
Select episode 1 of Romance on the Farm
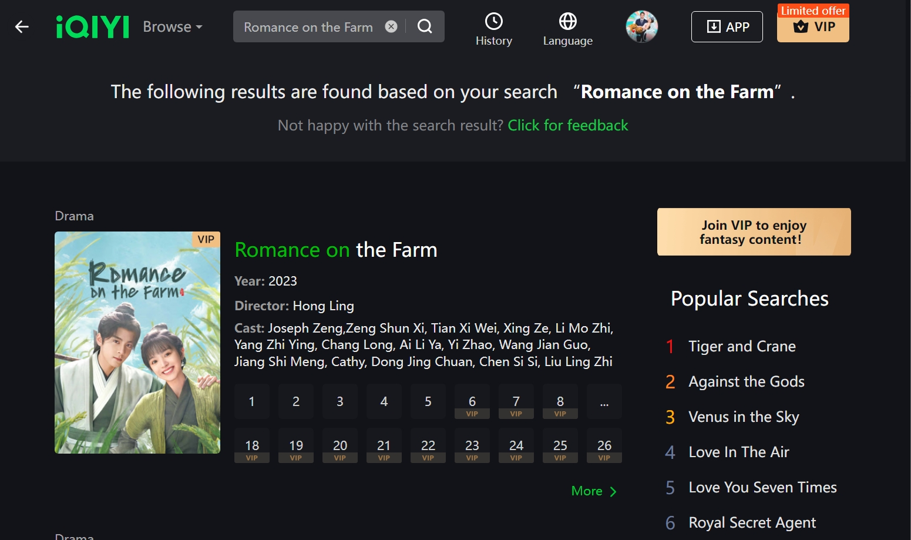(251, 401)
